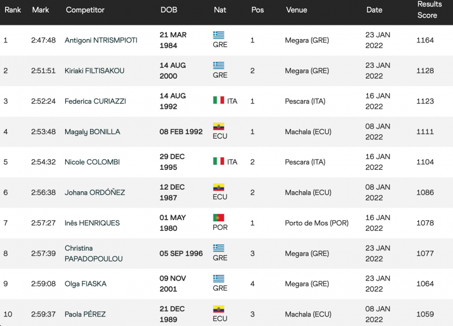Click the Portugal flag for Inês HENRIQUES

(219, 217)
